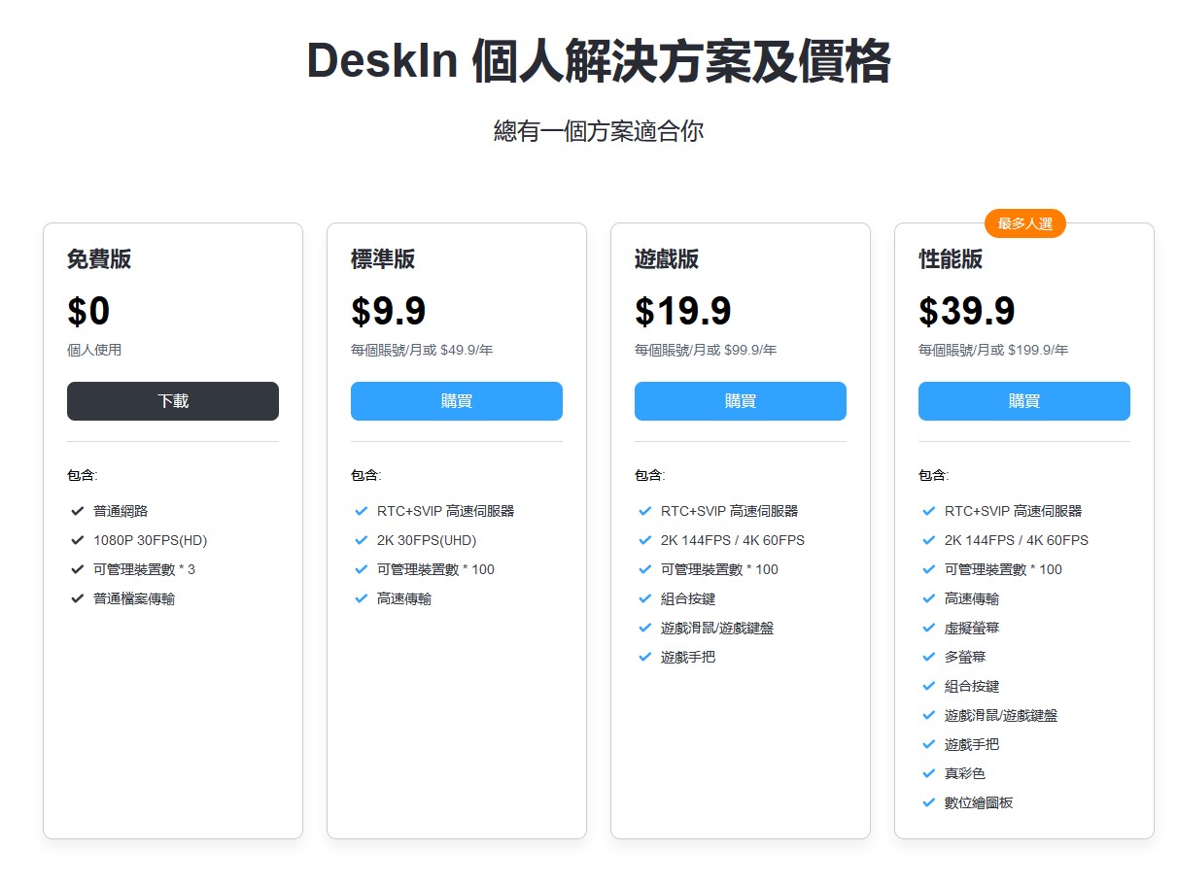Click the checkmark icon beside 真彩色

[x=929, y=773]
